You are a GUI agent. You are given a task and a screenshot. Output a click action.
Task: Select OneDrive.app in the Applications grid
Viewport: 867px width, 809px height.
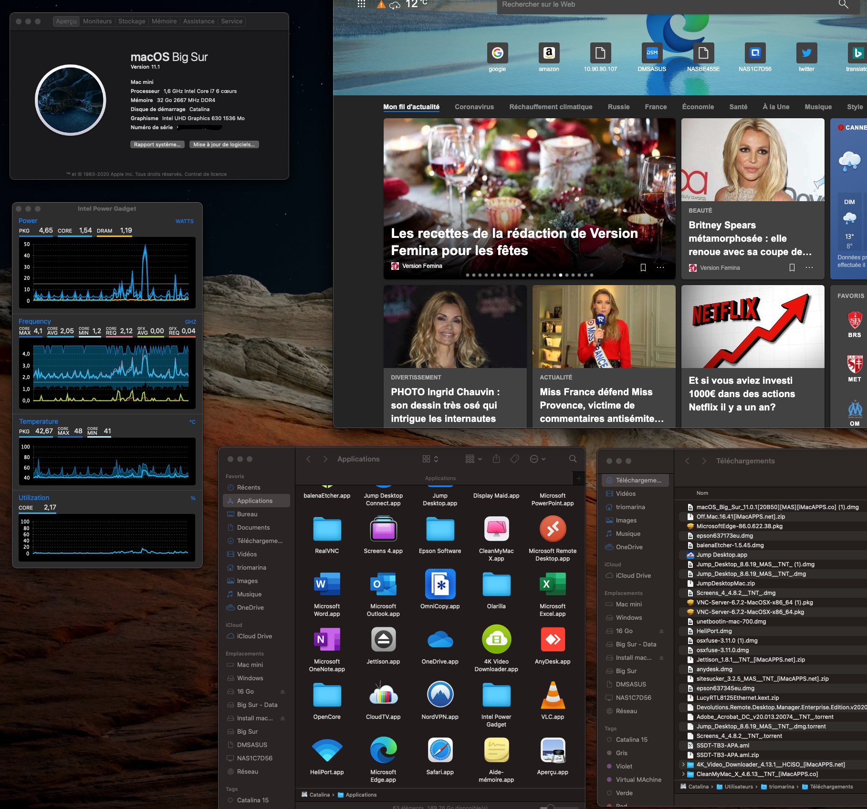point(440,640)
